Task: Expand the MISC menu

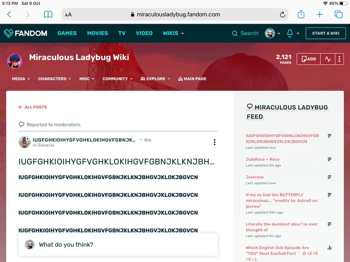Action: click(x=87, y=79)
